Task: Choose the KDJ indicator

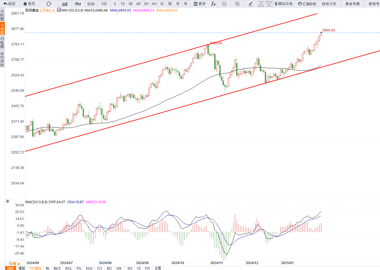Action: tap(109, 268)
